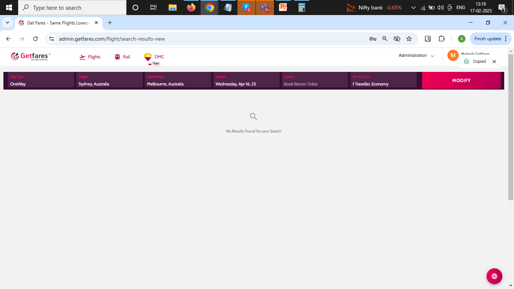Open the Flights section
Image resolution: width=514 pixels, height=289 pixels.
click(90, 57)
